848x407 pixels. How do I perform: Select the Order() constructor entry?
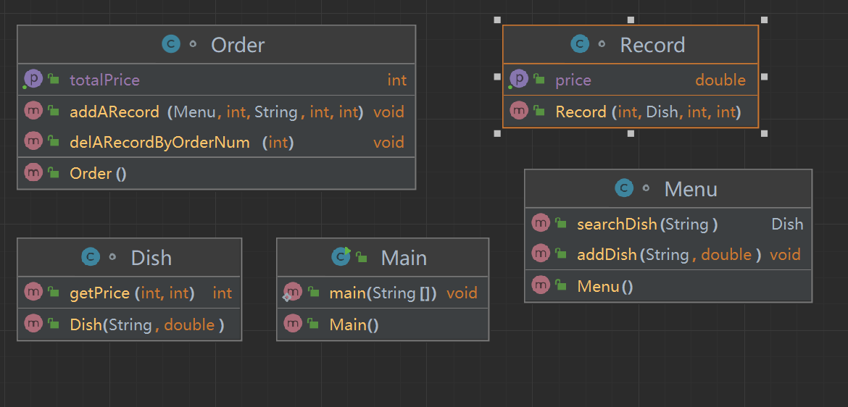coord(98,174)
